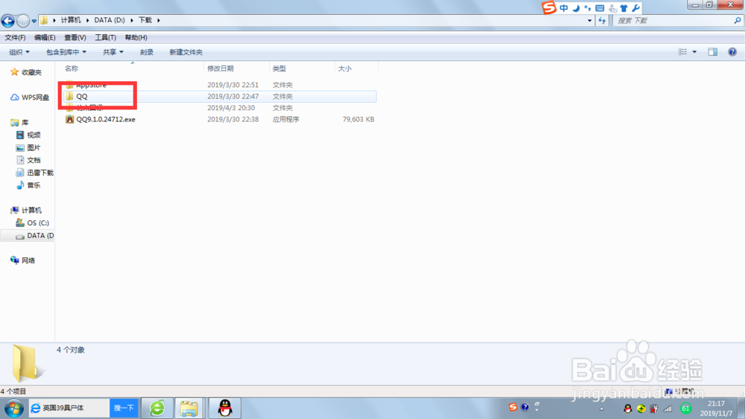Open Explorer help with question mark icon
745x419 pixels.
tap(732, 51)
